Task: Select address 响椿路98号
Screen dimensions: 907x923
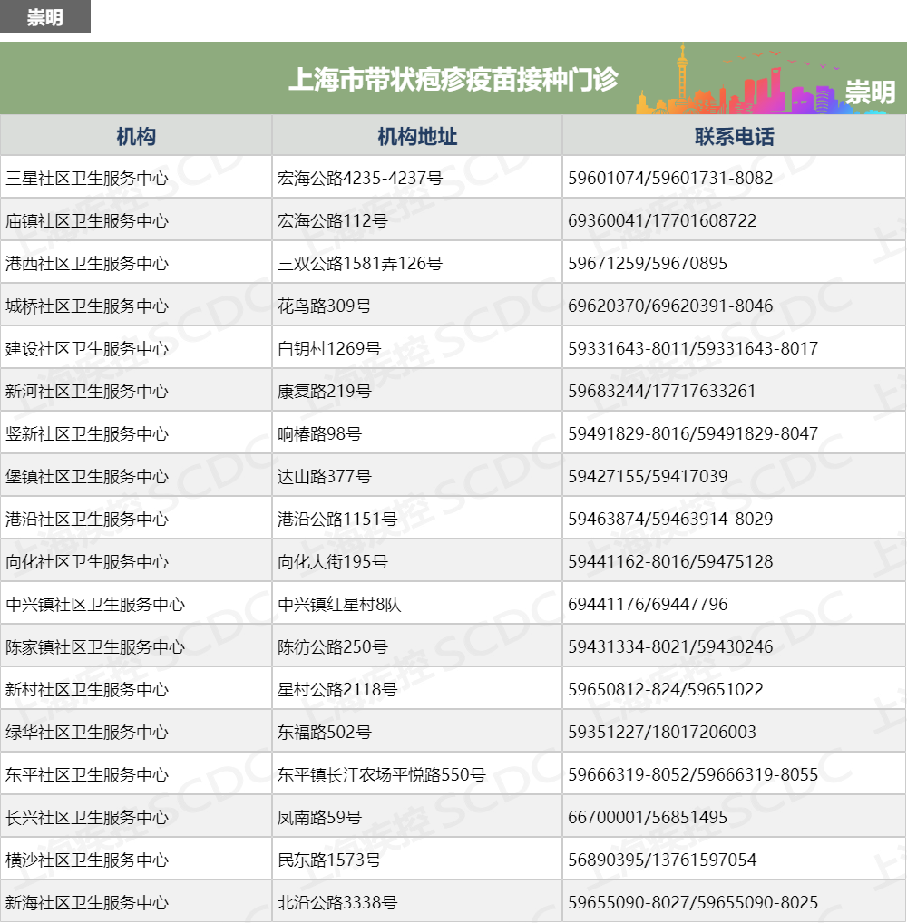Action: (x=320, y=433)
